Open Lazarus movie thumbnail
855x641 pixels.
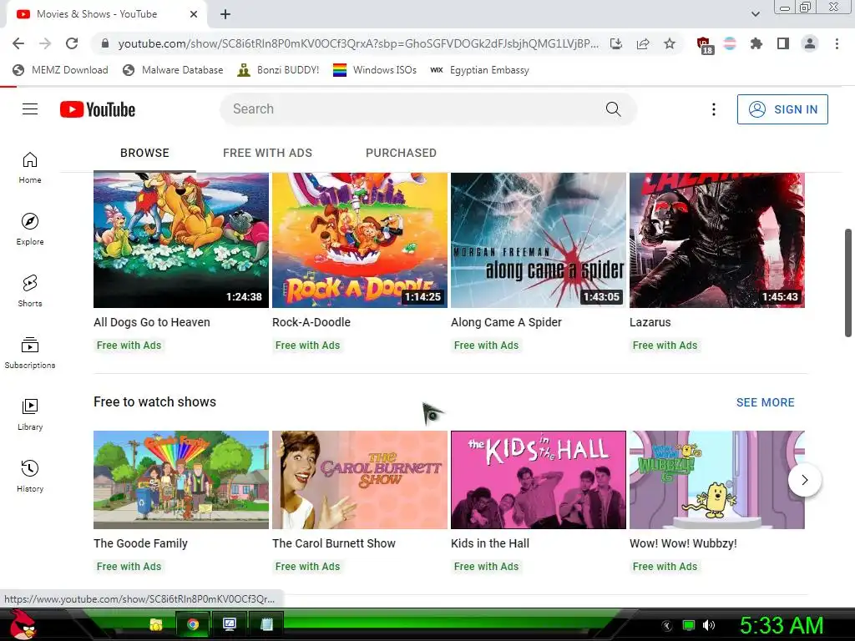point(717,240)
